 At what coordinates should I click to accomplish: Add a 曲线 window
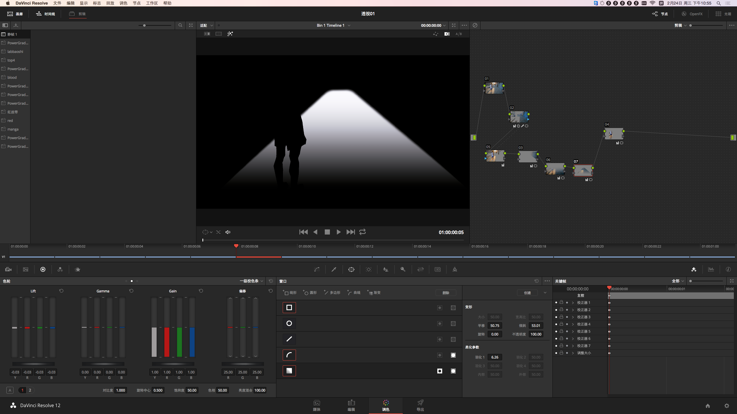click(x=354, y=293)
